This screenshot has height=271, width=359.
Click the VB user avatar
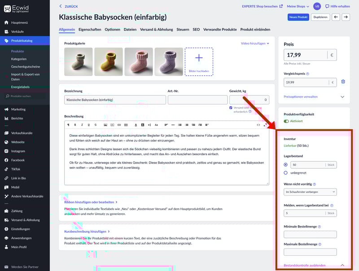[317, 6]
